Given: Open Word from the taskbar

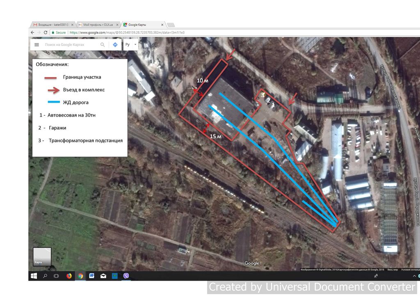Looking at the screenshot, I should [x=91, y=276].
